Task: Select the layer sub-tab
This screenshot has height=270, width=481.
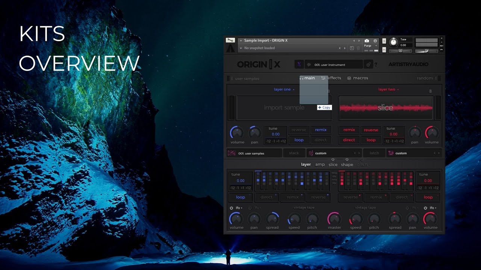Action: click(306, 165)
